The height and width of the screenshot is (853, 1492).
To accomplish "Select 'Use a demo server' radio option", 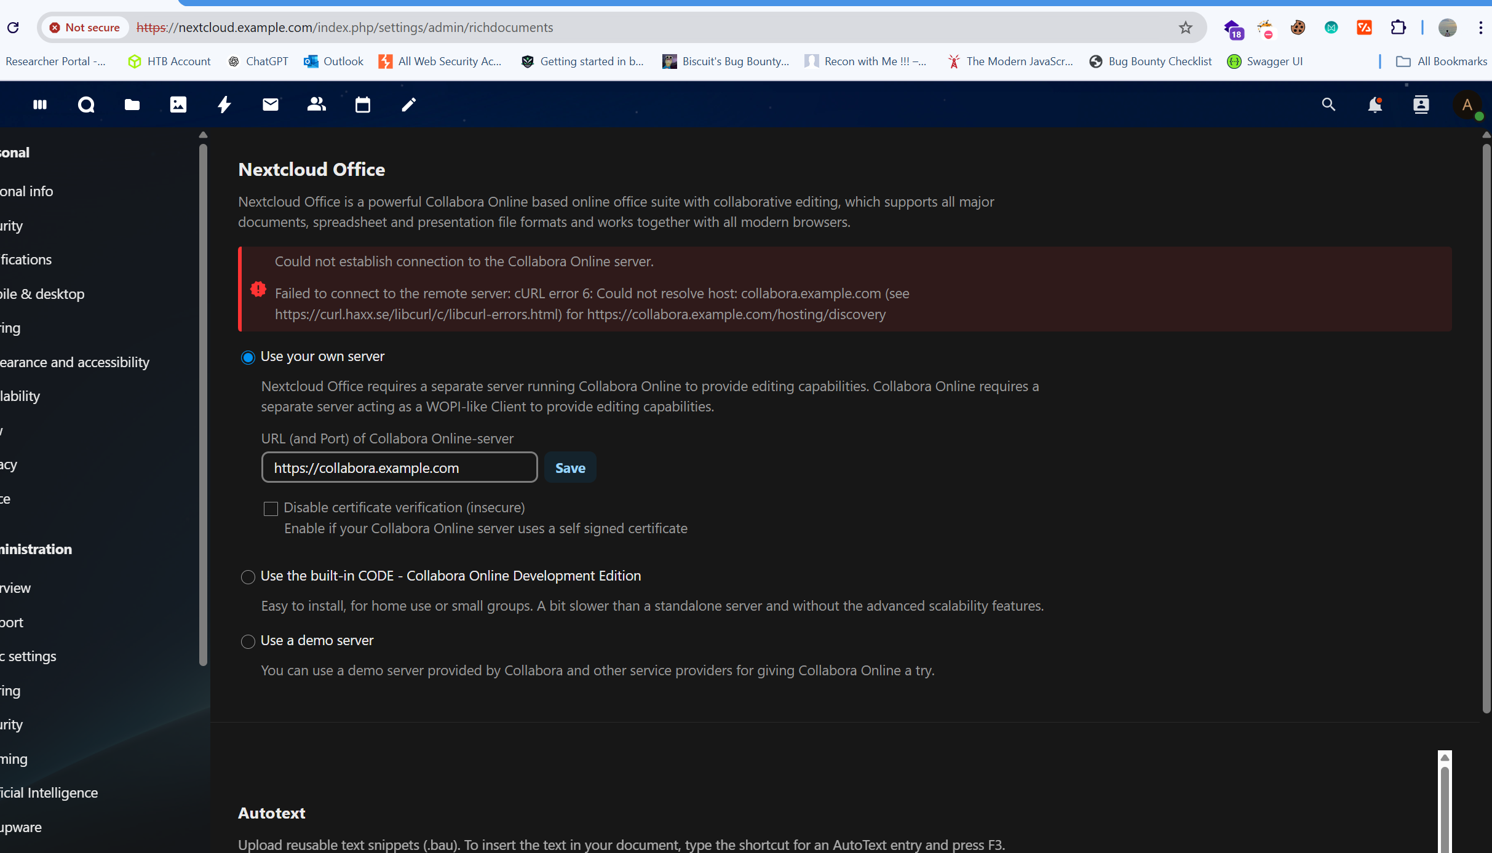I will pos(248,641).
